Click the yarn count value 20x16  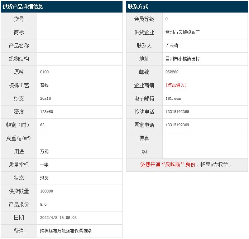(46, 98)
